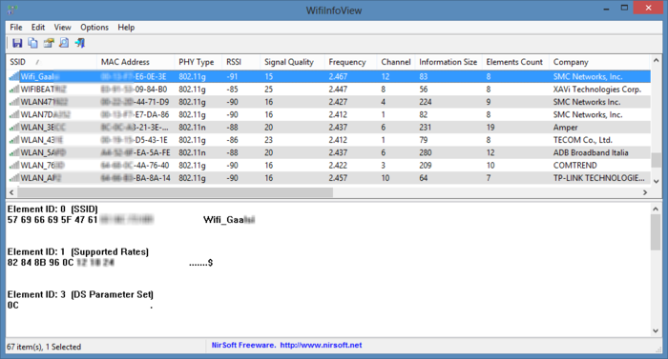
Task: Click the Copy selected items toolbar icon
Action: tap(32, 43)
